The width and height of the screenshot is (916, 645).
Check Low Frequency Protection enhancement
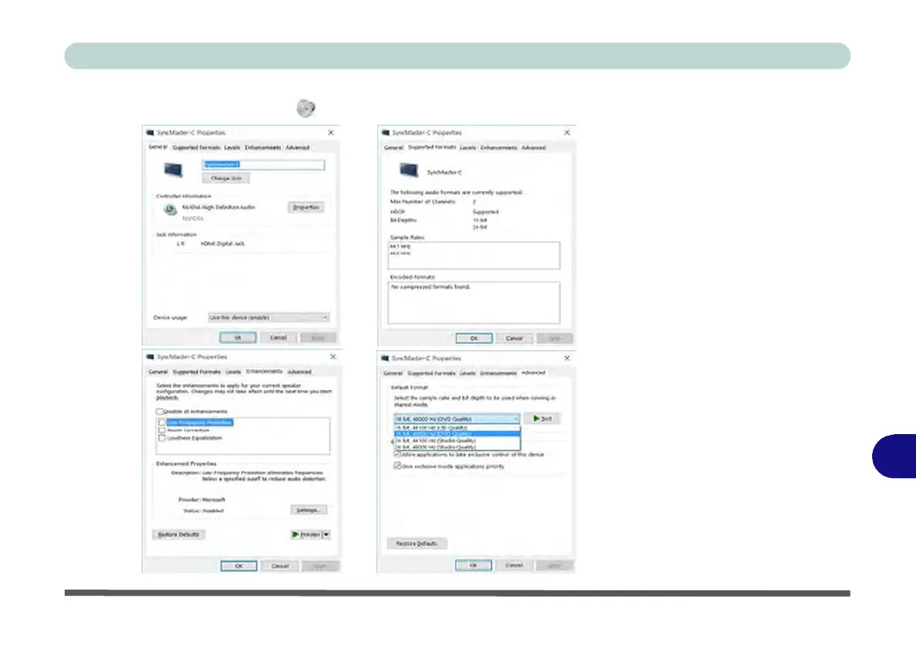(x=162, y=422)
